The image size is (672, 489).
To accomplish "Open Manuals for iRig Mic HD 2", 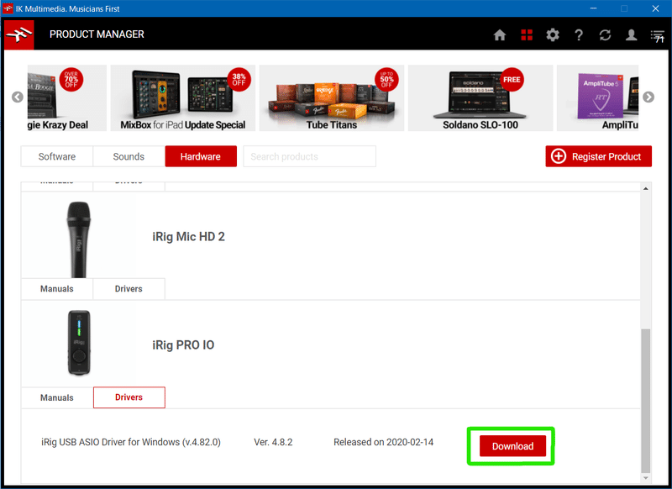I will tap(57, 289).
